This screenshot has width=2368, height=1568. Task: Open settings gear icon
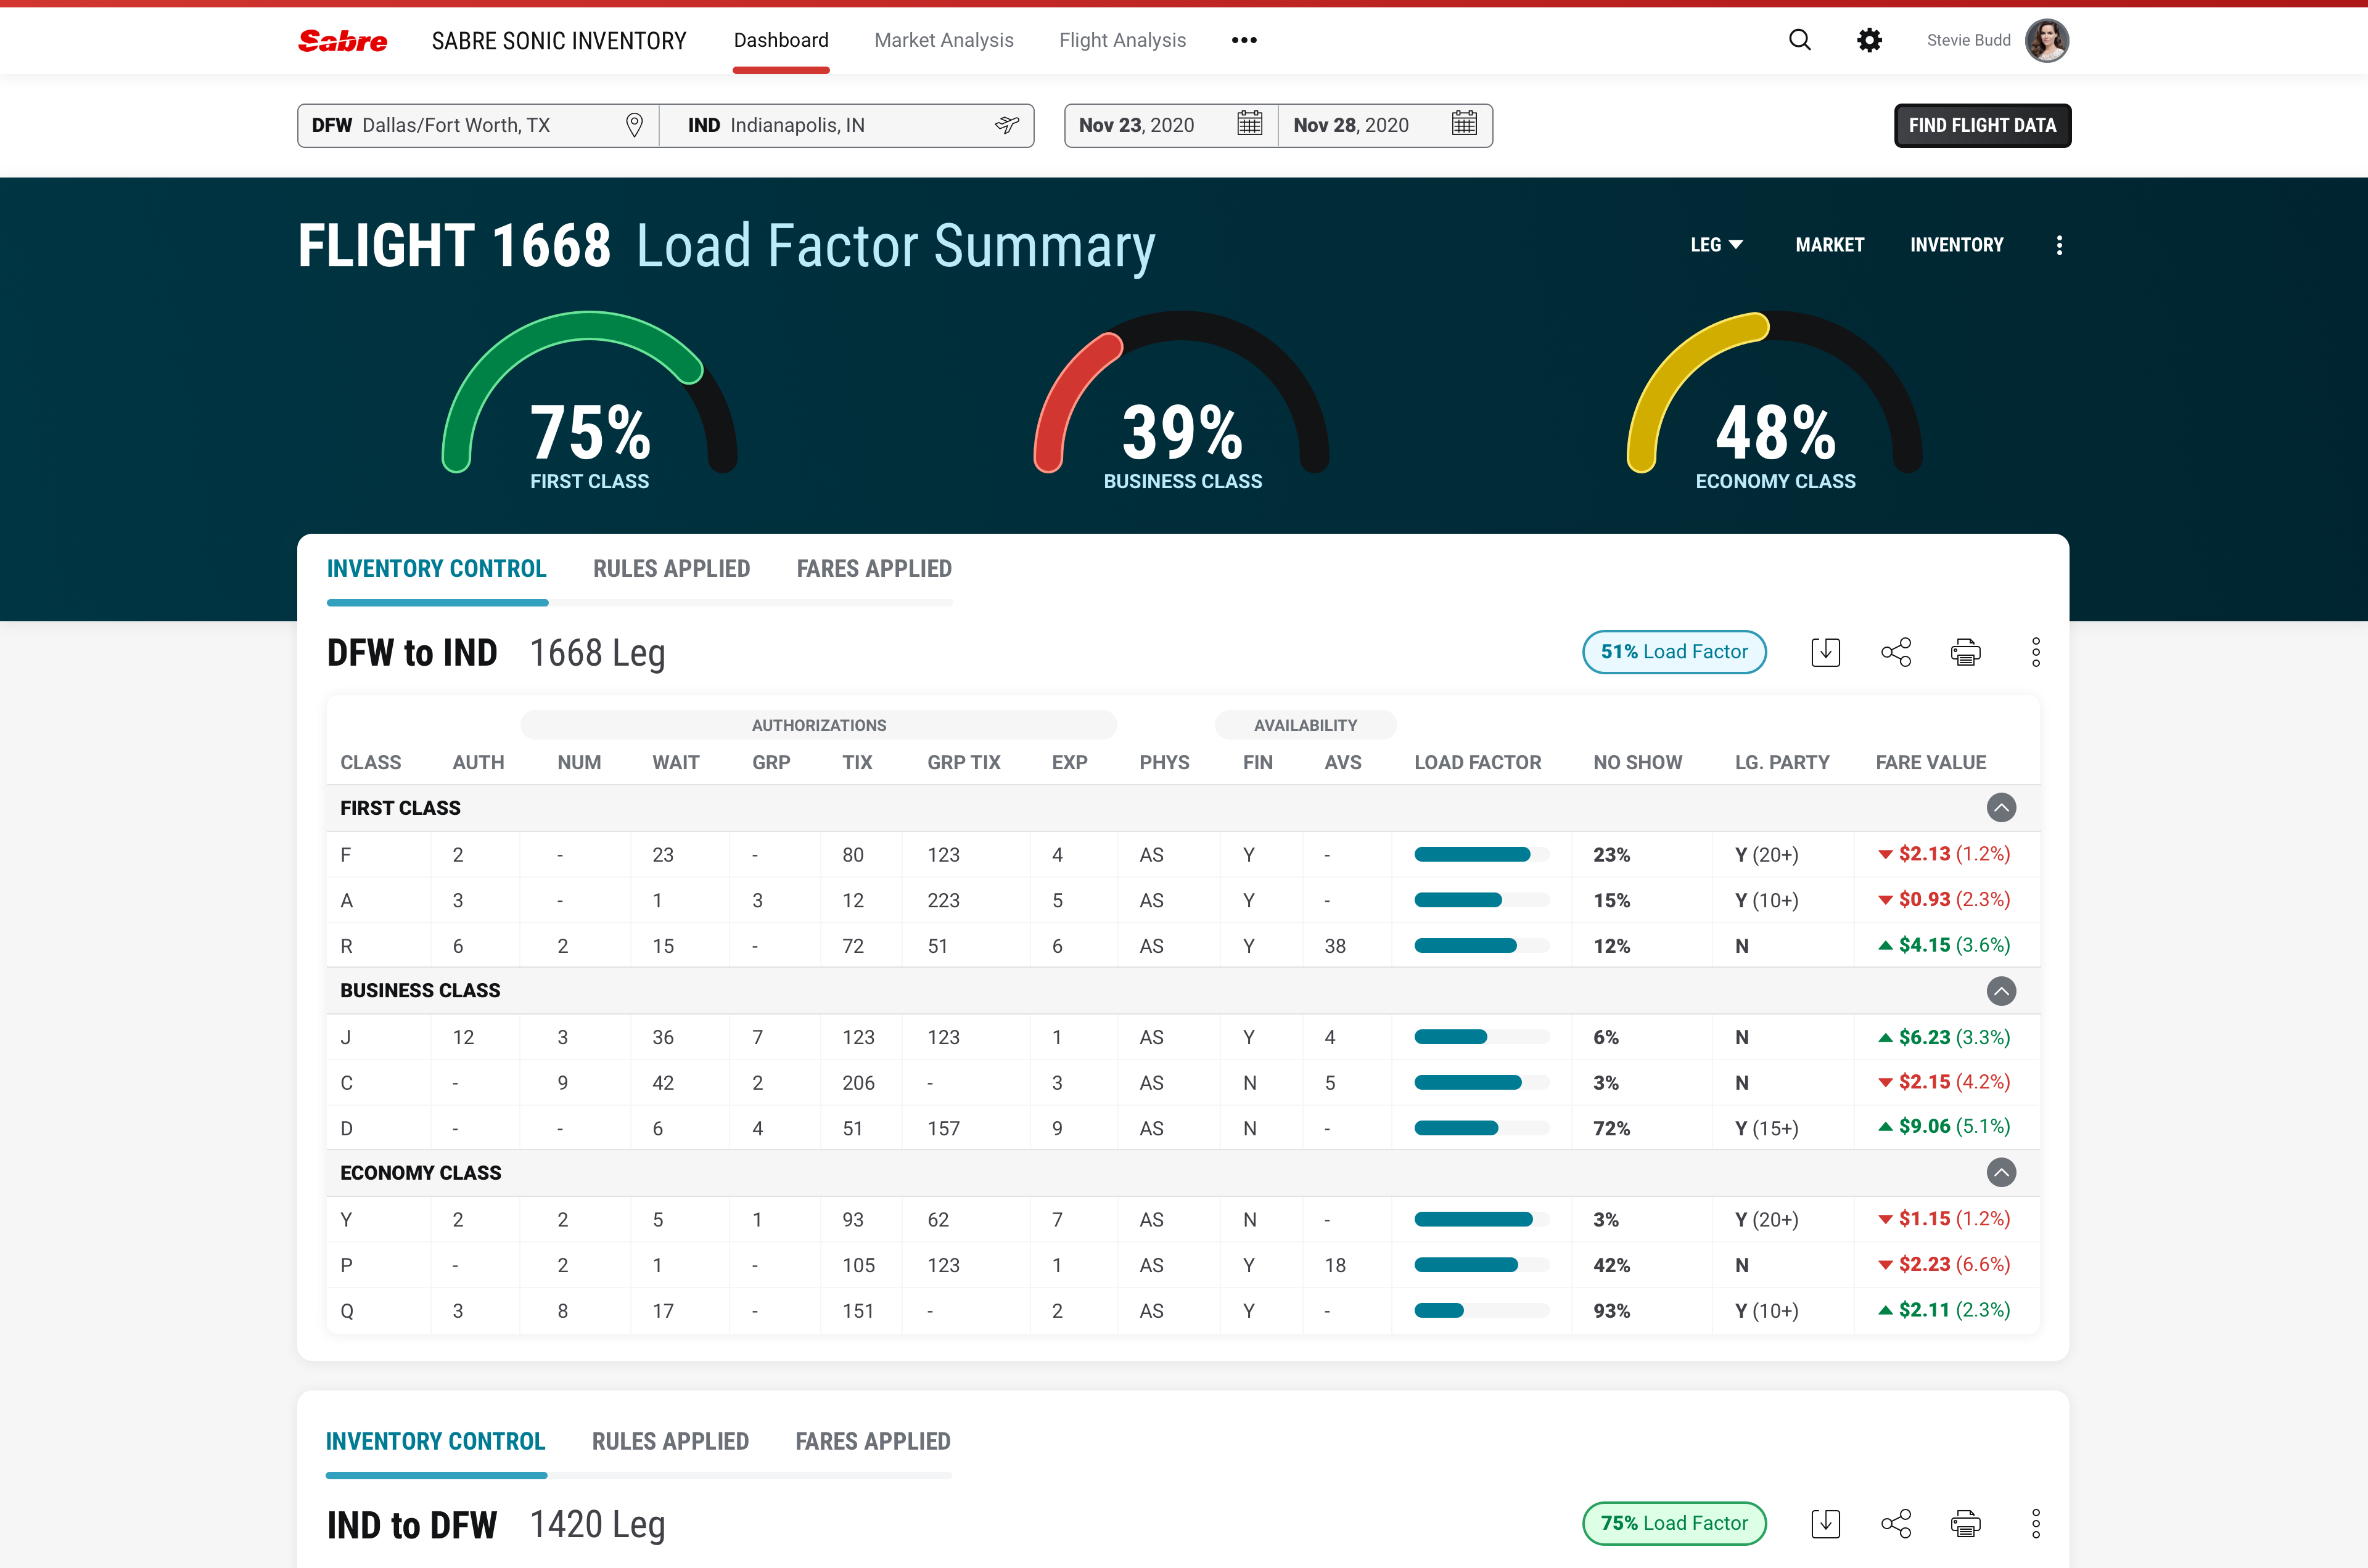pyautogui.click(x=1868, y=40)
